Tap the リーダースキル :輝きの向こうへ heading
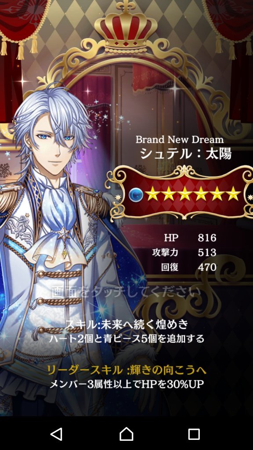The image size is (253, 450). tap(126, 370)
